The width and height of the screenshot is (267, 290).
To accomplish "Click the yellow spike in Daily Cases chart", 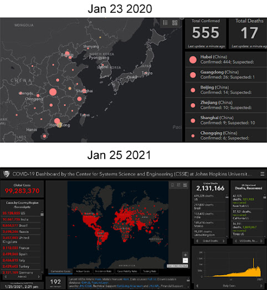I will (x=253, y=263).
